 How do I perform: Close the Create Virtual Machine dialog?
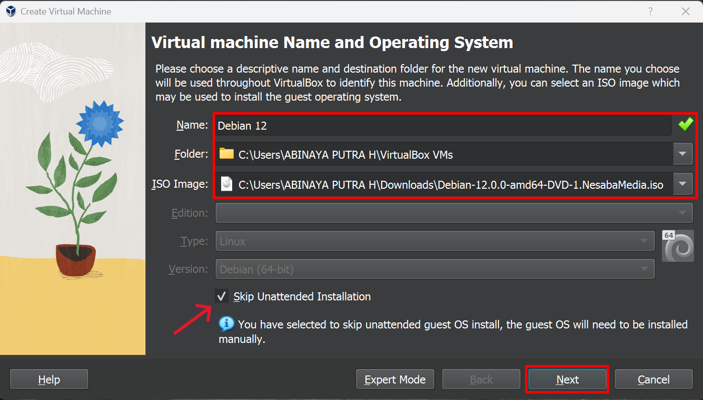685,11
